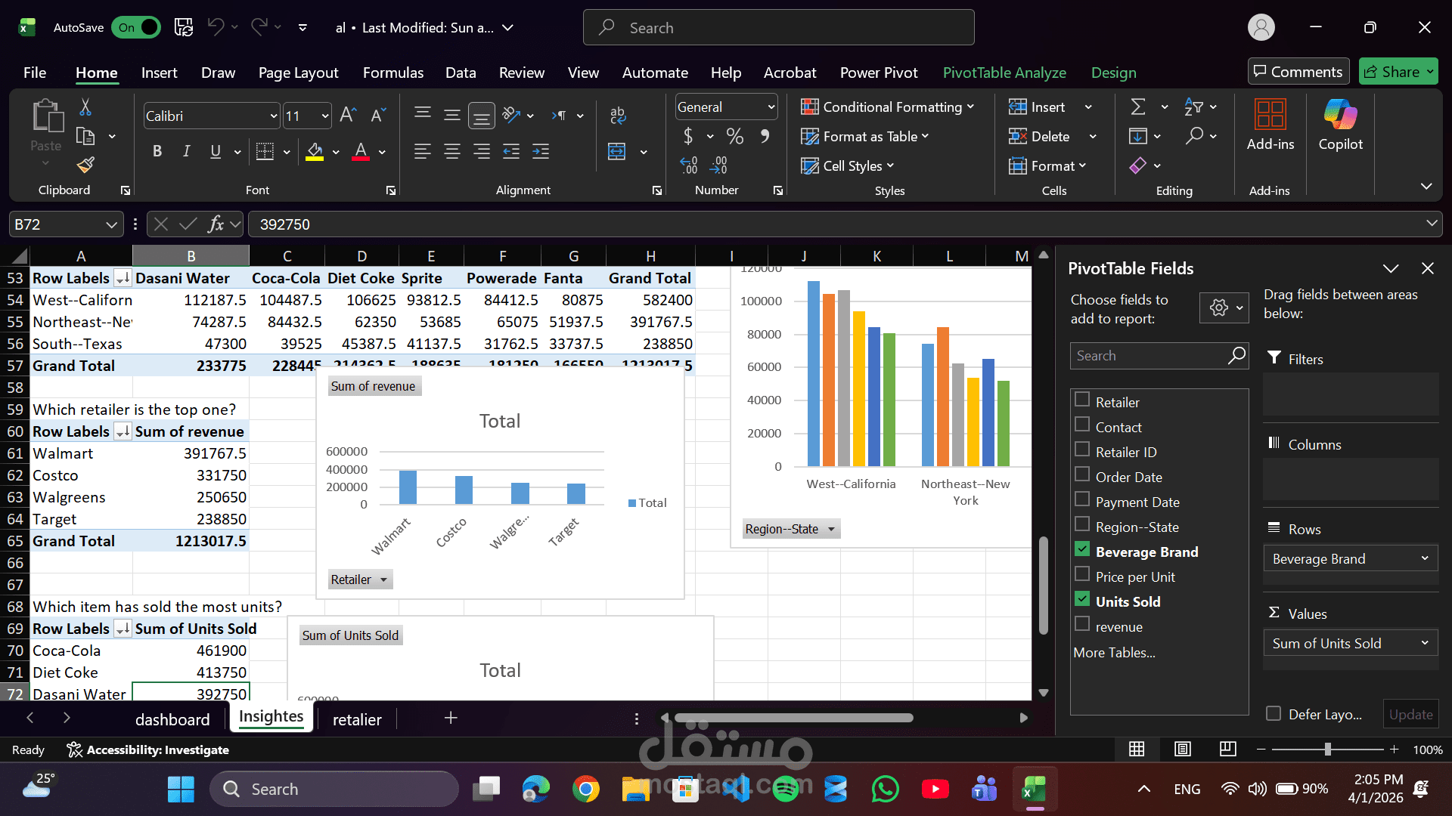Open the Insert ribbon tab
Viewport: 1452px width, 816px height.
[159, 73]
